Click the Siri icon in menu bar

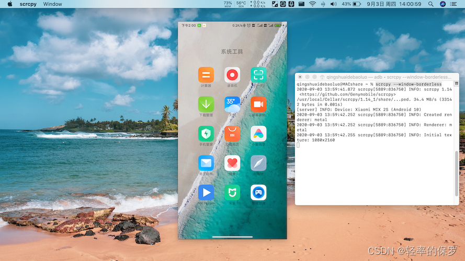[x=443, y=4]
